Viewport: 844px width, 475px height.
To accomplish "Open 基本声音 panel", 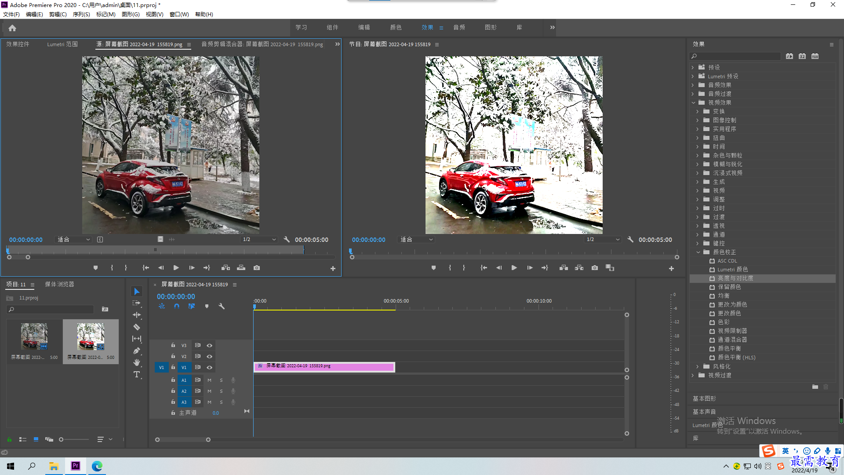I will click(704, 412).
